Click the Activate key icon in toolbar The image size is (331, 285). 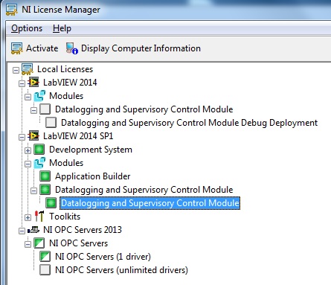point(17,48)
